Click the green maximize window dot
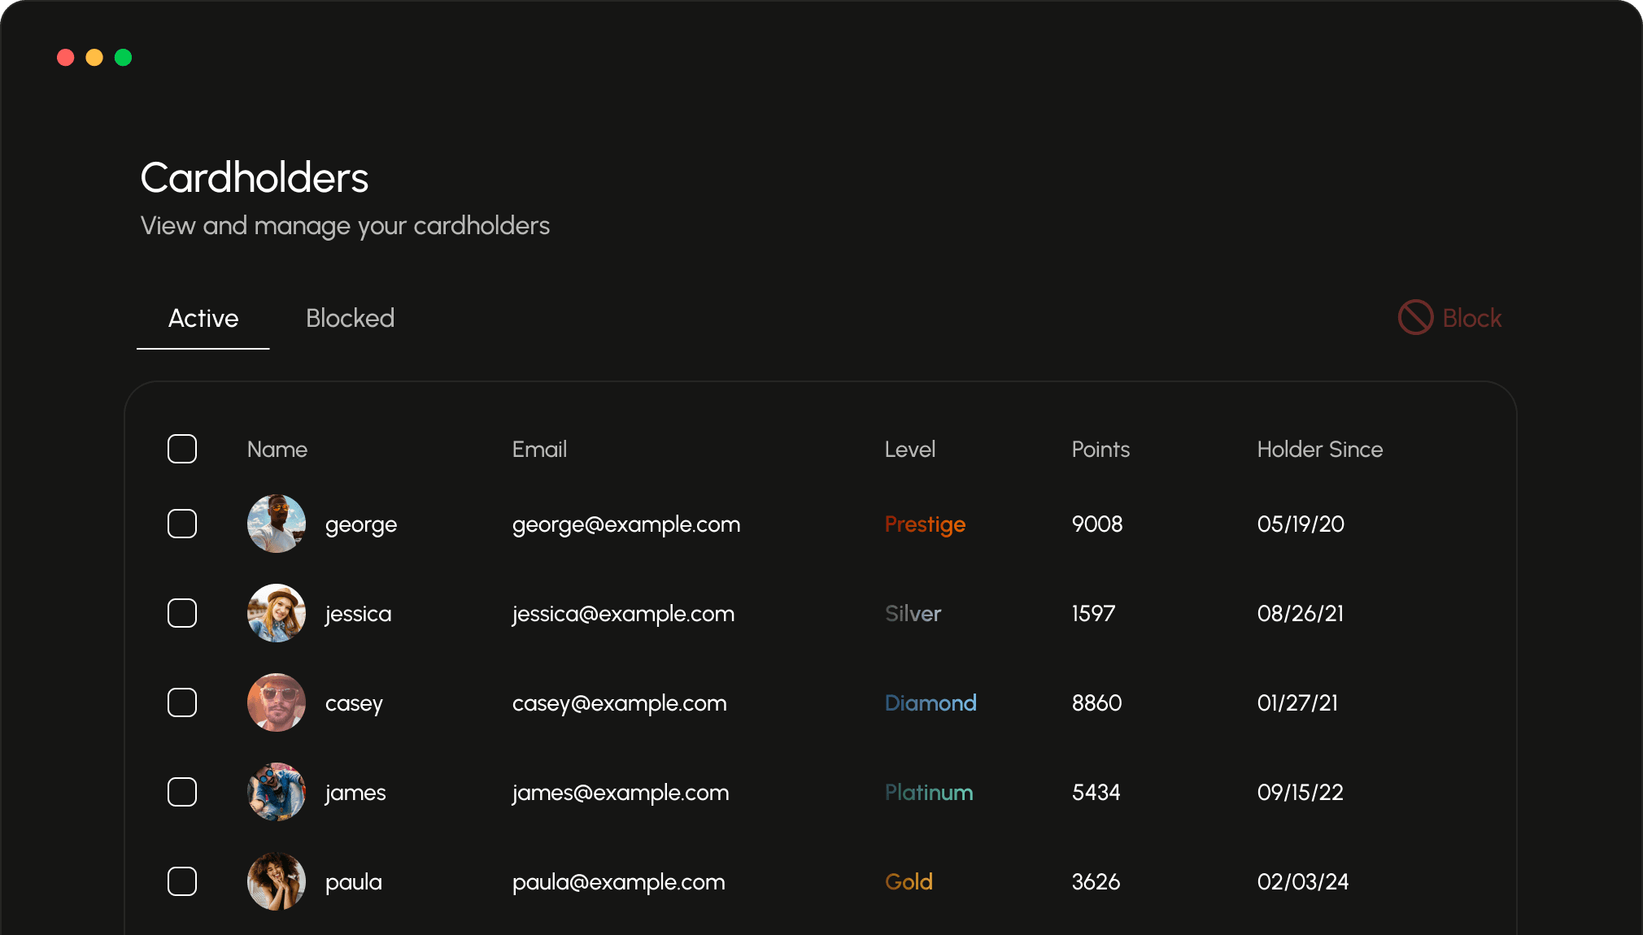 [124, 57]
